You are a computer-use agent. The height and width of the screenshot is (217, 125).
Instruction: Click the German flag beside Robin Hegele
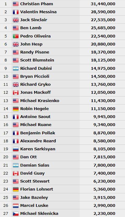tap(16, 108)
